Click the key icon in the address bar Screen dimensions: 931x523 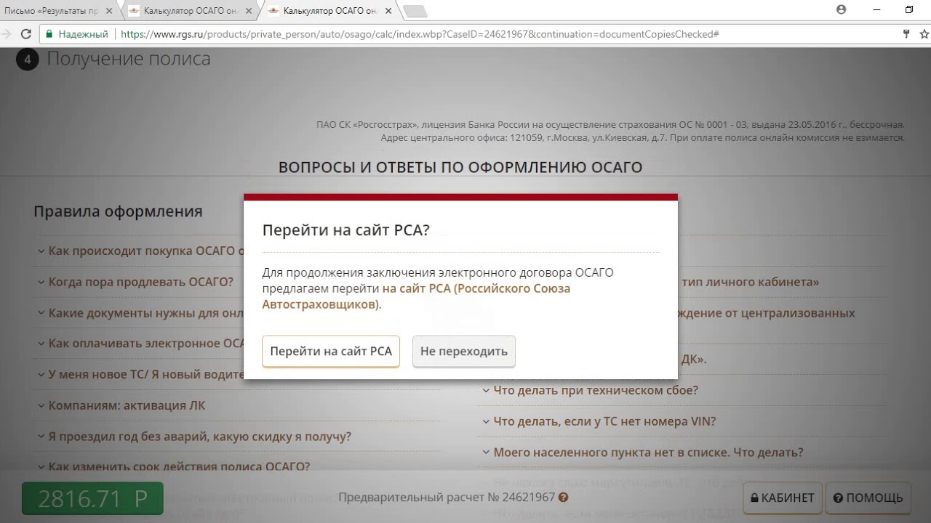click(906, 34)
